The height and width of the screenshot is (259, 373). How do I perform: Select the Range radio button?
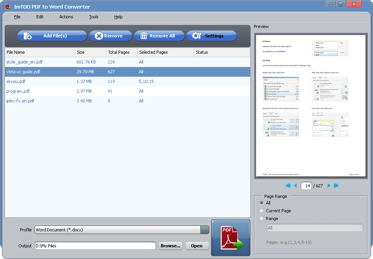[262, 218]
